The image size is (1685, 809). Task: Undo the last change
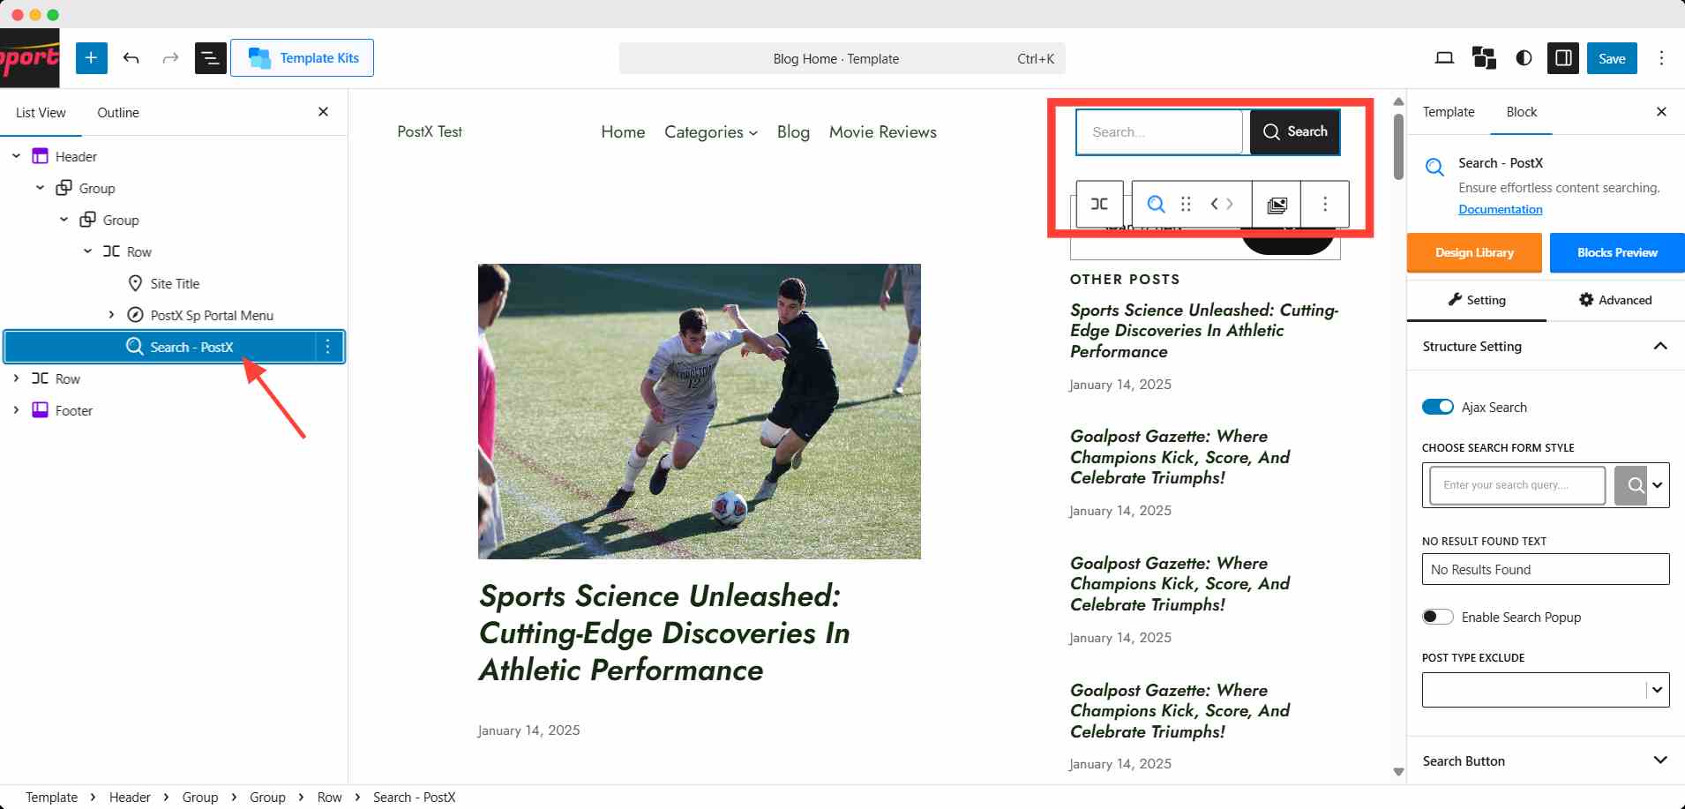click(x=131, y=58)
